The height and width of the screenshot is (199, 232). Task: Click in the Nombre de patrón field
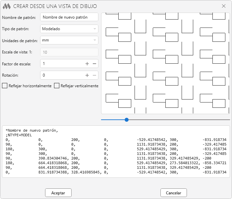click(69, 17)
